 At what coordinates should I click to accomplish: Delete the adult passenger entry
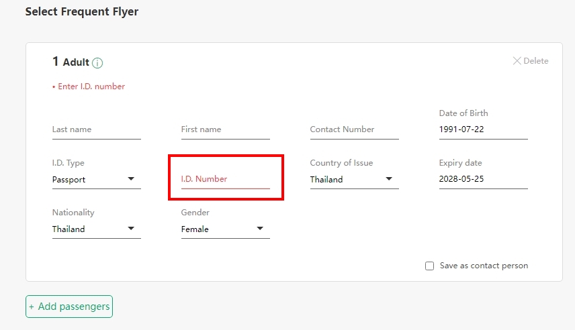click(x=530, y=61)
